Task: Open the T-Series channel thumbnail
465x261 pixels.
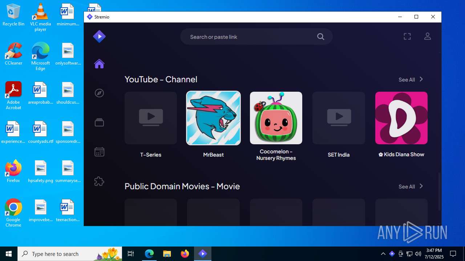Action: pos(151,118)
